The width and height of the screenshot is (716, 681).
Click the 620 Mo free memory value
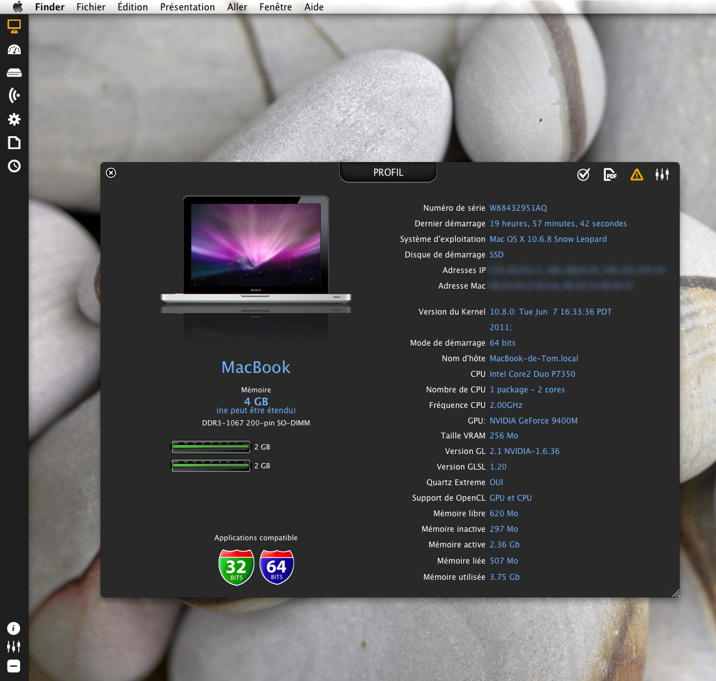[504, 514]
